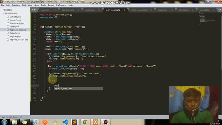Open Bandicam recorder from the taskbar
The image size is (222, 125).
105,122
